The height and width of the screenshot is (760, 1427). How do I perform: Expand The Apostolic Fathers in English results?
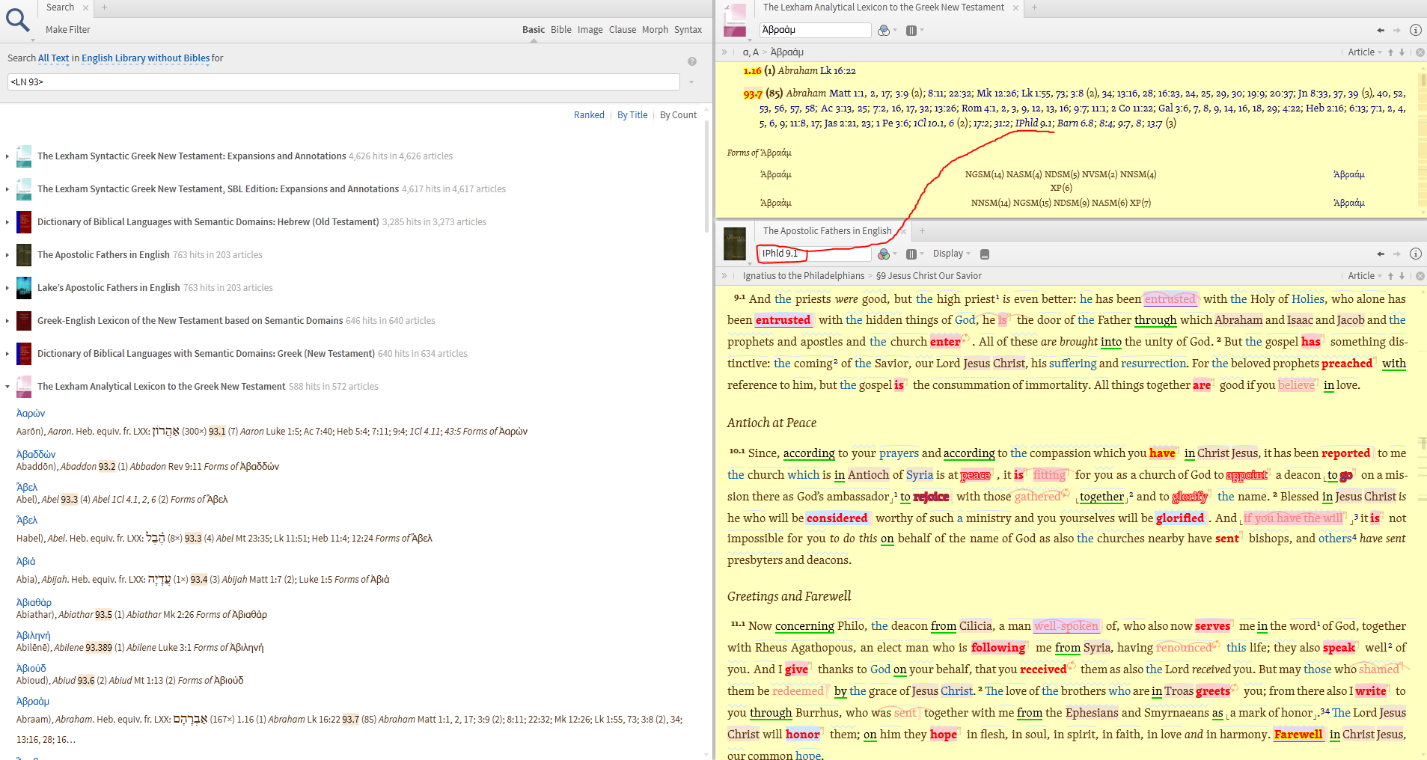7,255
